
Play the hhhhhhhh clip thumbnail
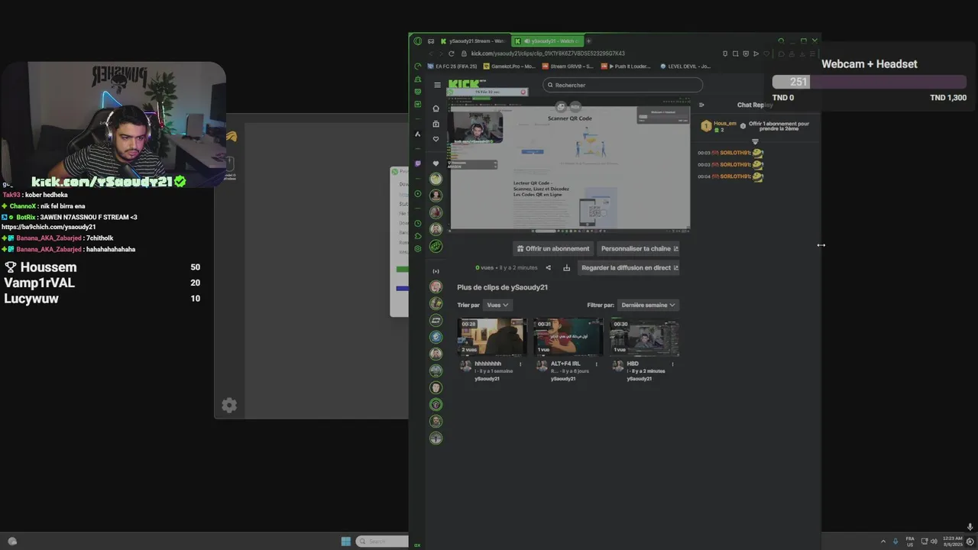pyautogui.click(x=491, y=337)
